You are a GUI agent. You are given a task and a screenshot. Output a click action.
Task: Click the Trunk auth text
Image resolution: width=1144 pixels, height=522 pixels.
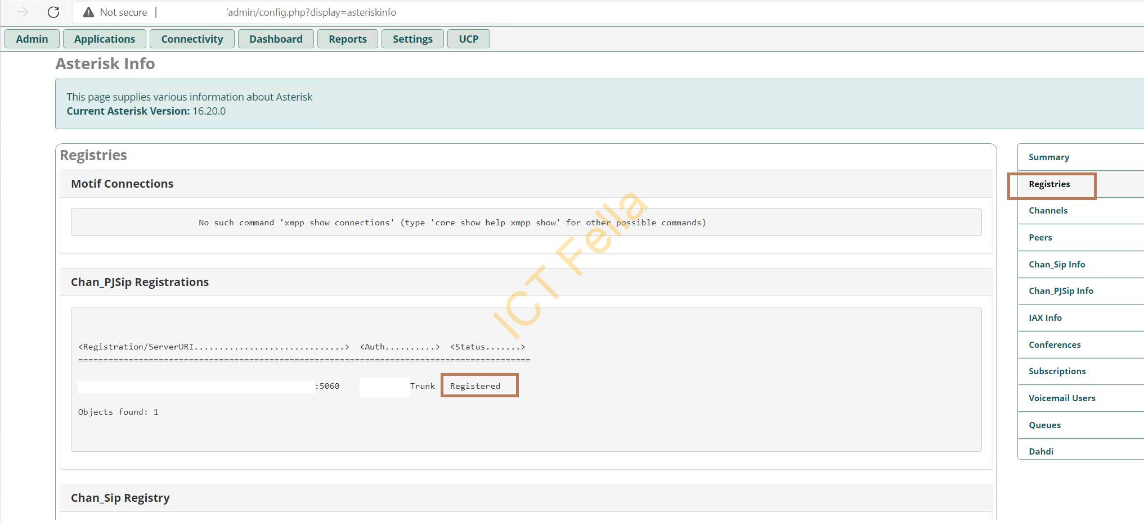coord(422,386)
